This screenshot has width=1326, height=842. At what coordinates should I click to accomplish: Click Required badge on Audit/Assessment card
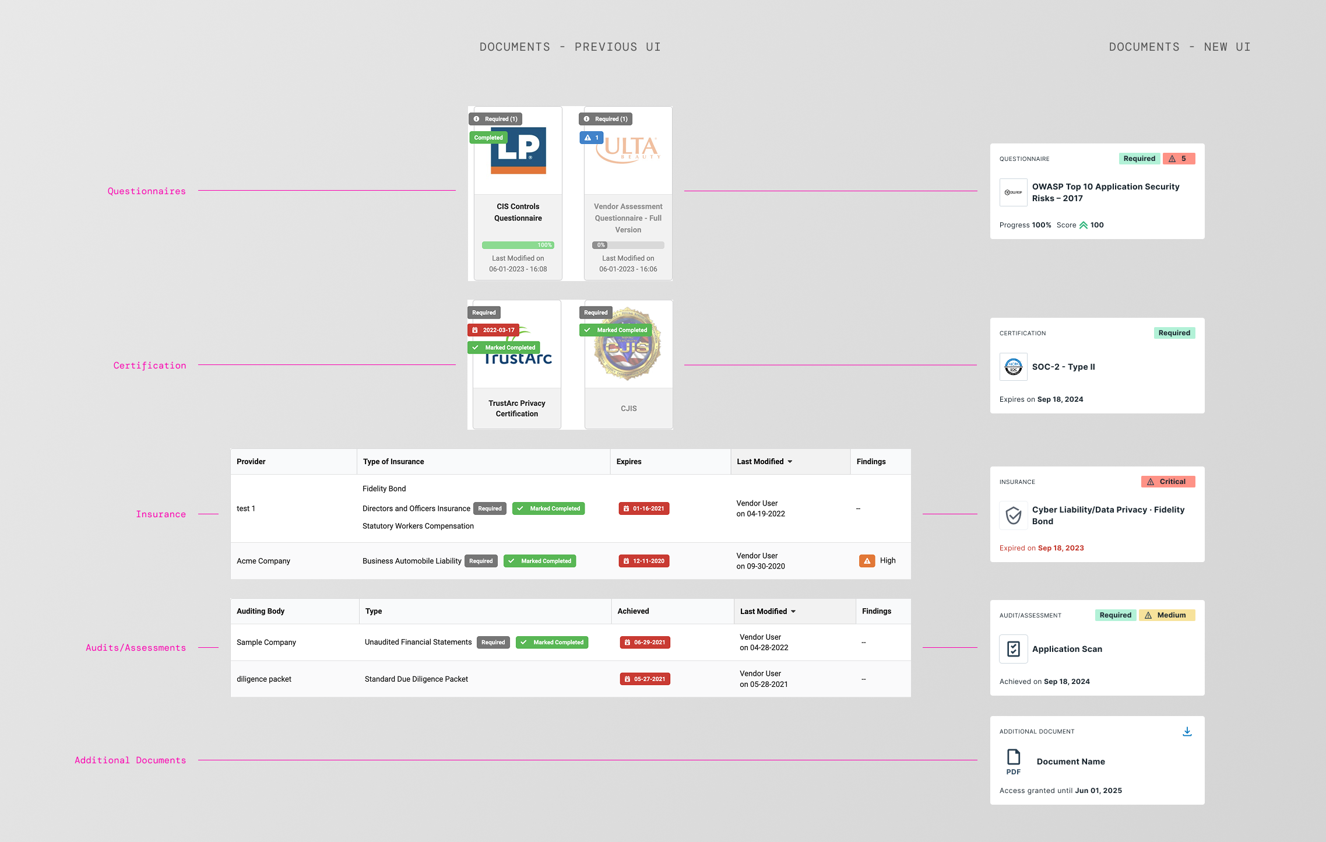(x=1116, y=615)
